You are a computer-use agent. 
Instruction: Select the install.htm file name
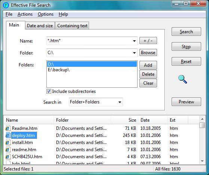coord(22,143)
